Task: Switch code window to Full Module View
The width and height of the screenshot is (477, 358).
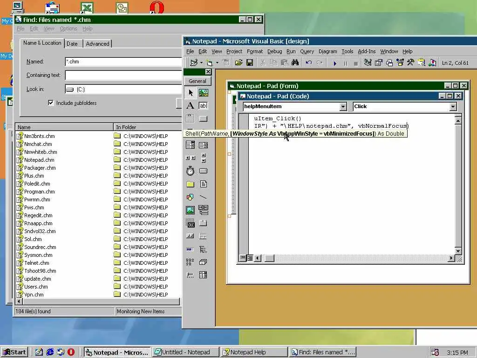Action: [x=250, y=258]
